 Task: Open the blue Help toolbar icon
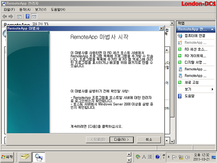coord(27,16)
